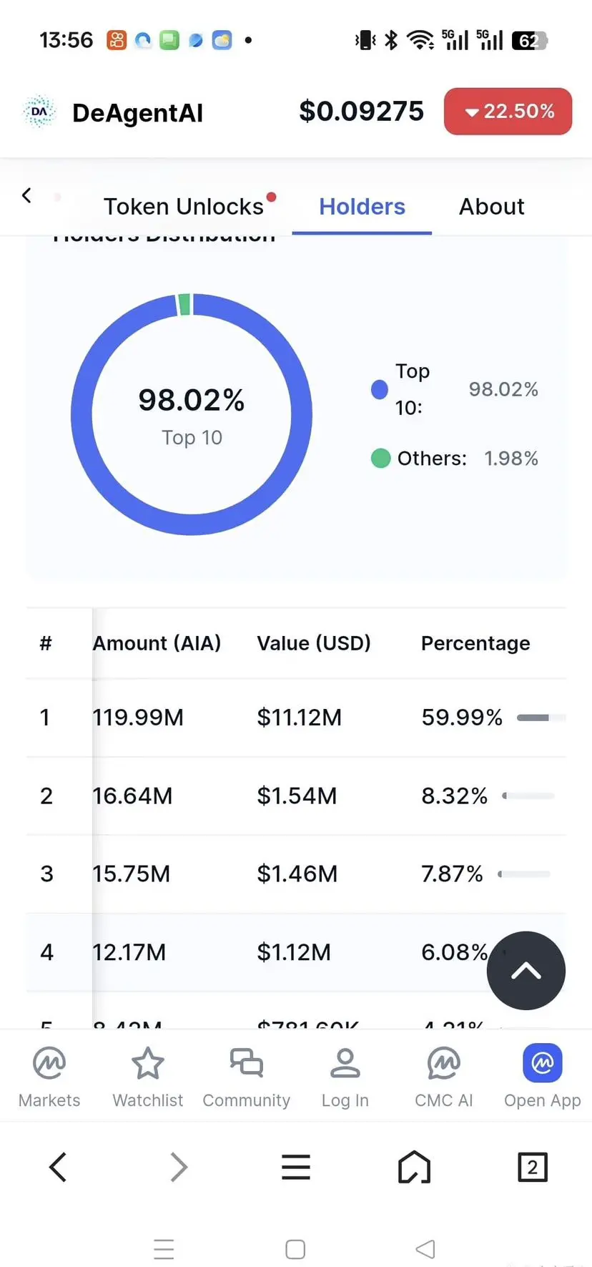
Task: Switch to the About tab
Action: pyautogui.click(x=491, y=207)
